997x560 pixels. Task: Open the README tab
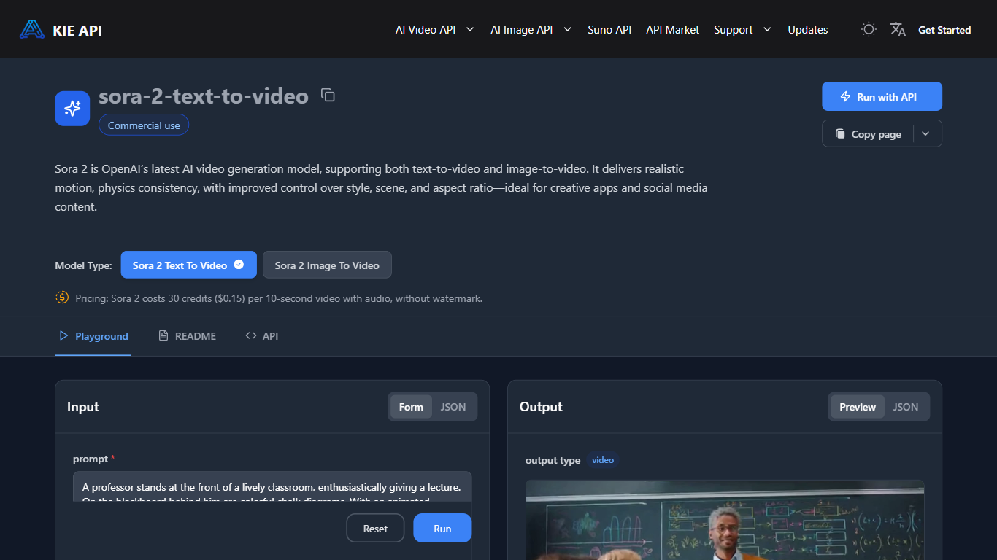tap(188, 336)
